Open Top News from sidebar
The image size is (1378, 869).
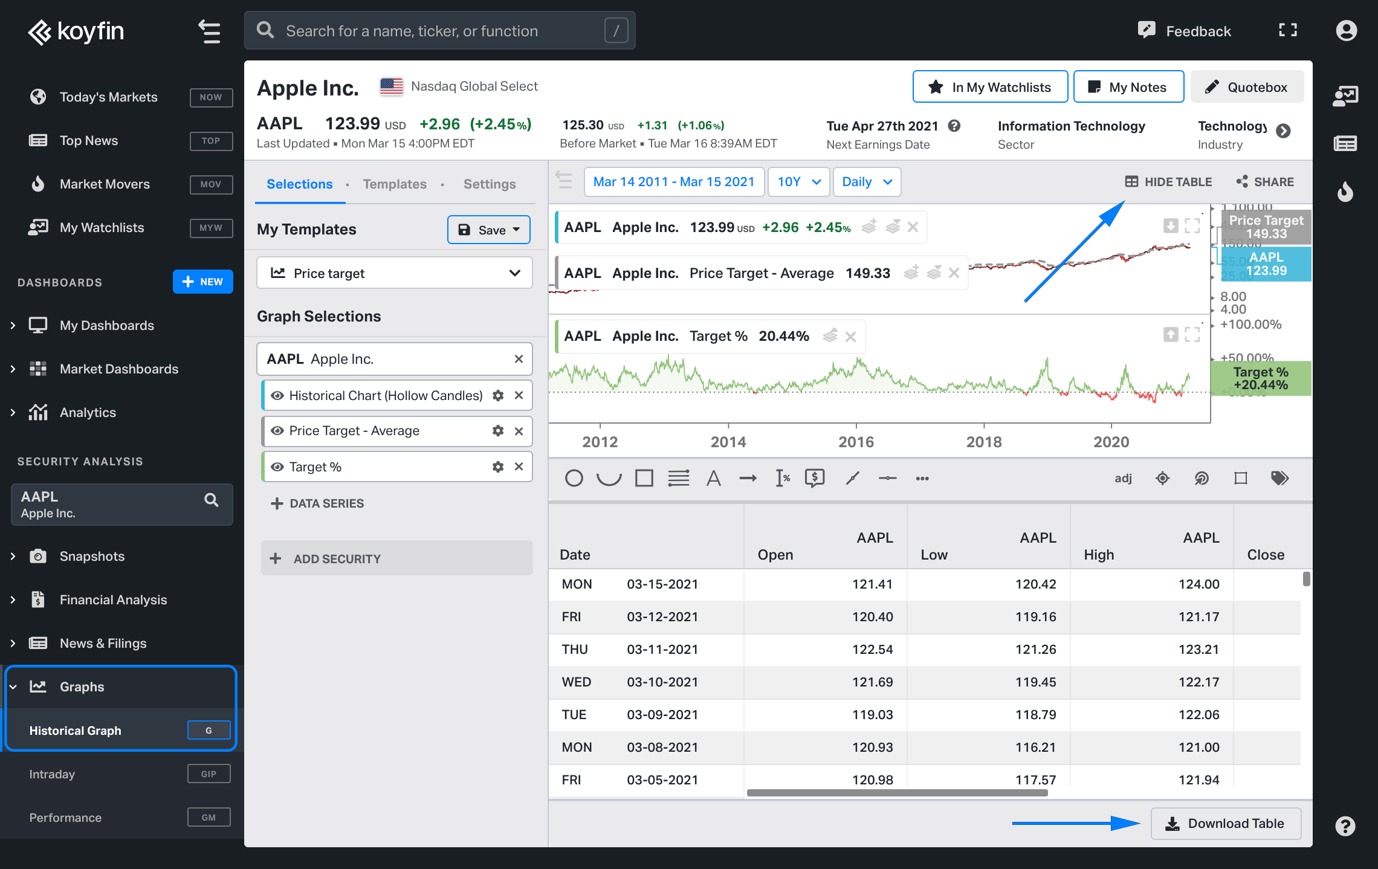[x=89, y=140]
